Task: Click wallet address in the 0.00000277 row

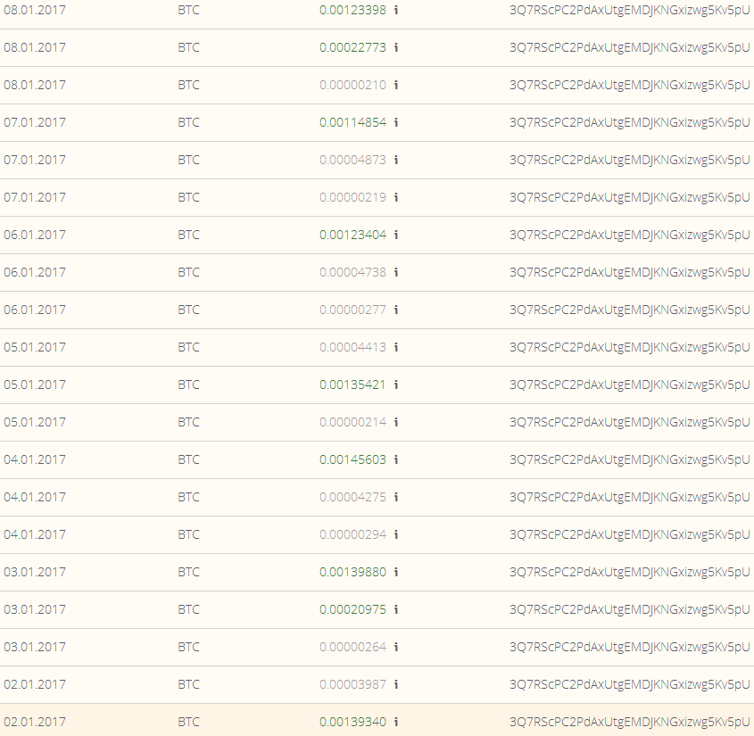Action: click(629, 310)
